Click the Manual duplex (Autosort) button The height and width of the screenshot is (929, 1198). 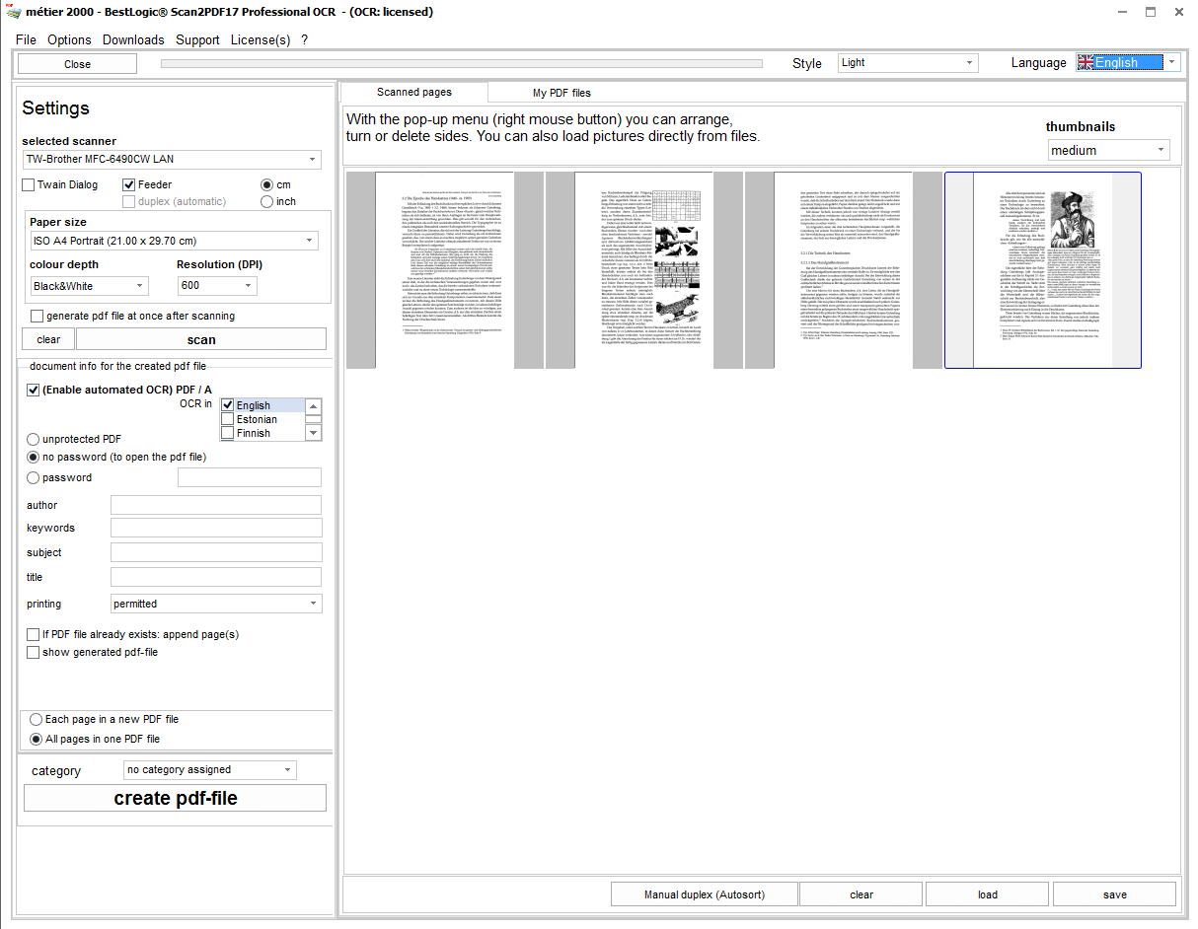coord(705,894)
